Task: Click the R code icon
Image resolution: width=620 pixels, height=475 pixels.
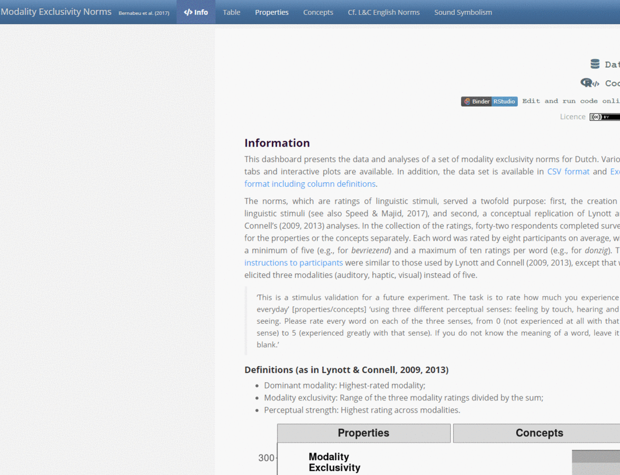Action: click(x=590, y=83)
